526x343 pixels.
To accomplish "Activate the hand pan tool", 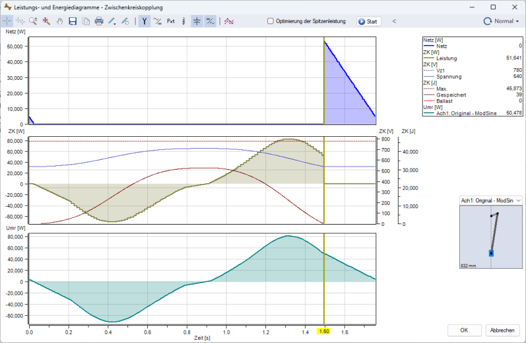I will tap(59, 21).
